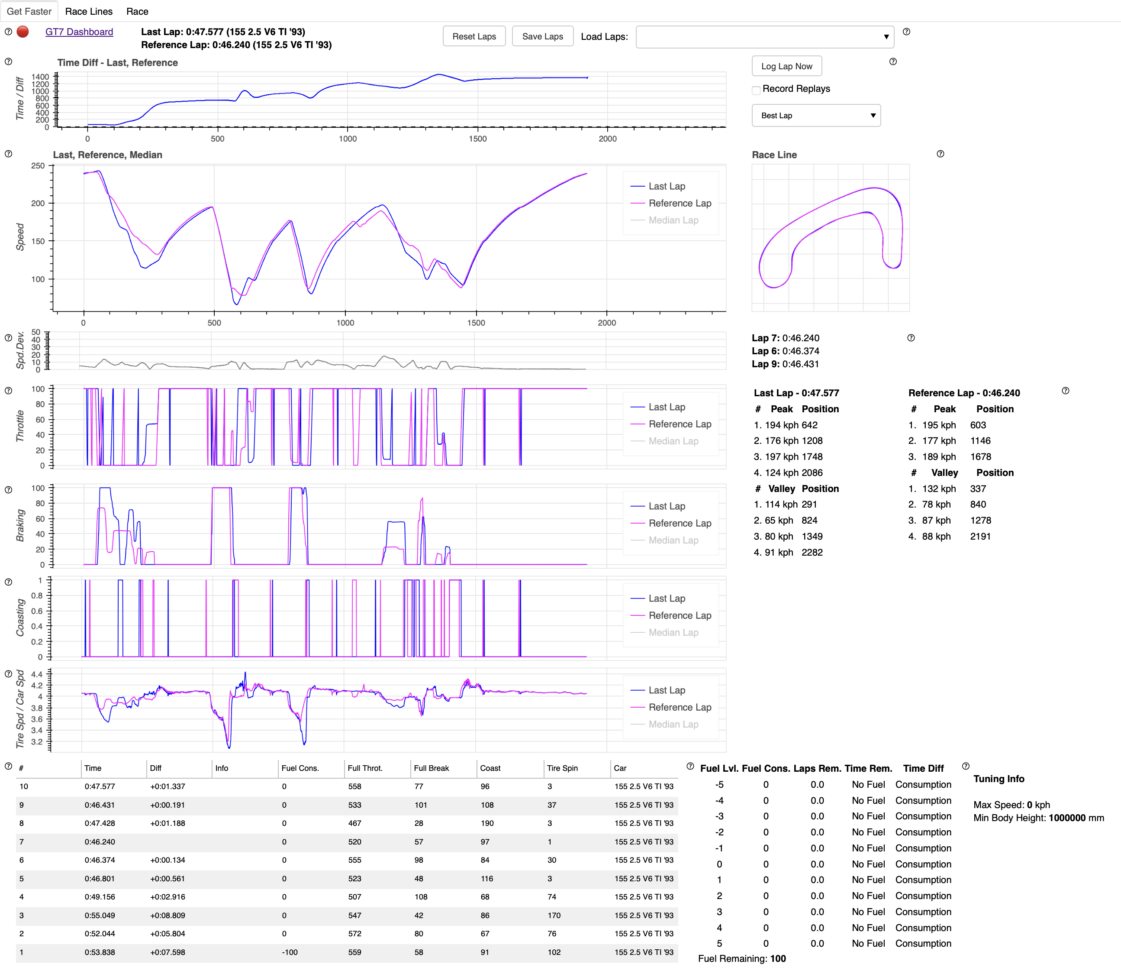
Task: Enable the Record Replays checkbox
Action: (756, 90)
